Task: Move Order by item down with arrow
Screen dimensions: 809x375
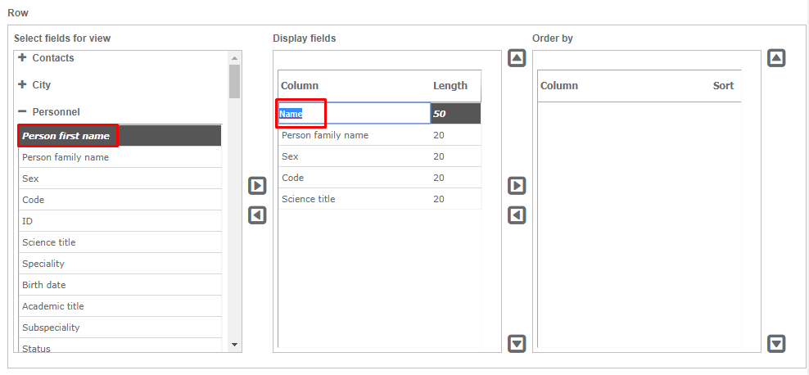Action: click(776, 343)
